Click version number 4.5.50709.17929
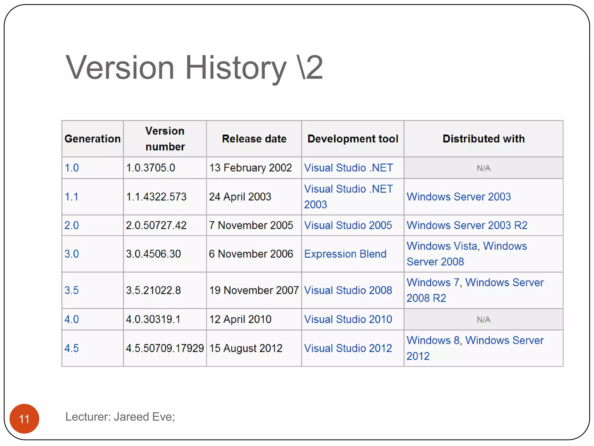Viewport: 594px width, 446px height. tap(165, 348)
